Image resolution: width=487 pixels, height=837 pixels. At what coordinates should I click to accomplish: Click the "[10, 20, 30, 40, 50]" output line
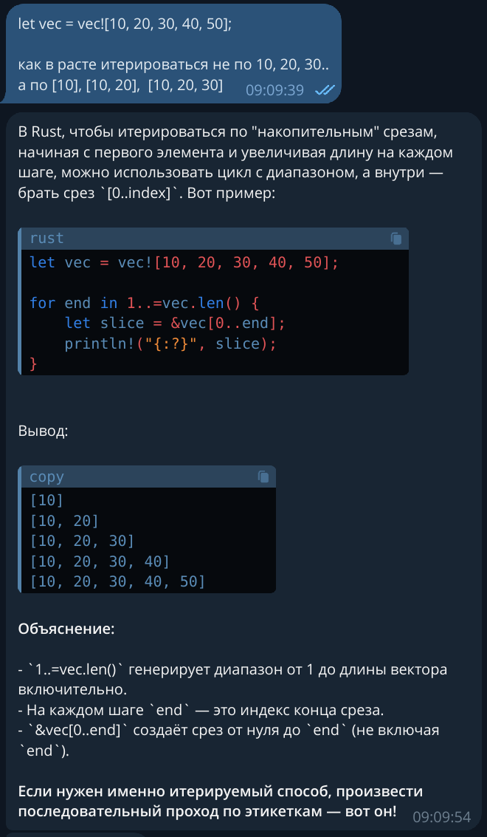117,581
